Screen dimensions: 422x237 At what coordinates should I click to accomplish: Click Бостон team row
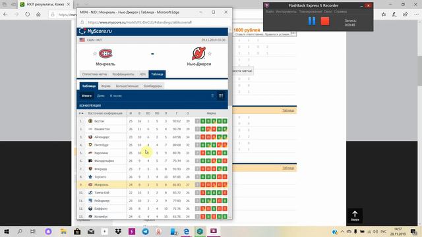(x=152, y=121)
